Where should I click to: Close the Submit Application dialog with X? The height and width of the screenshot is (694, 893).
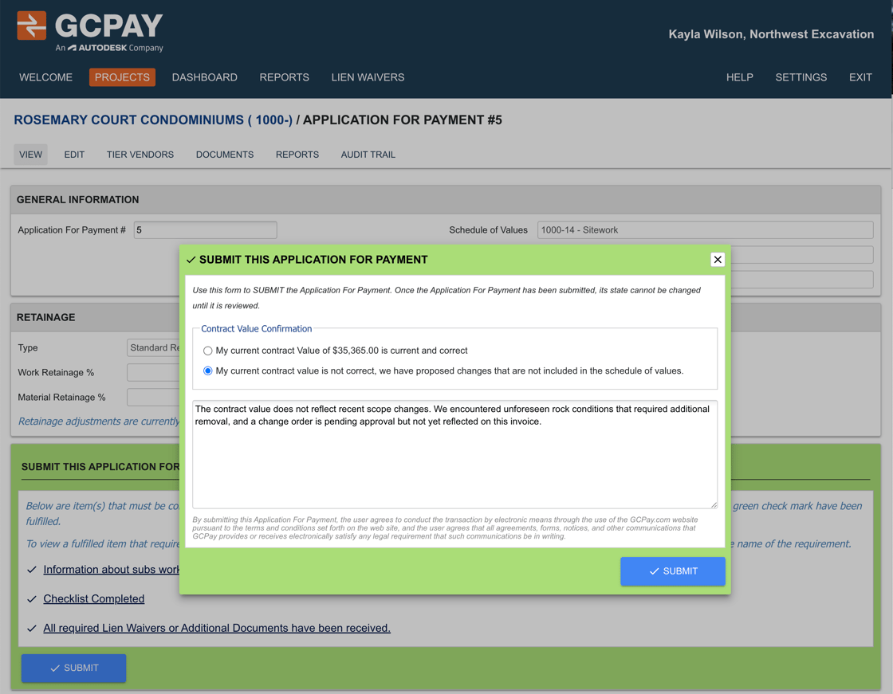[x=718, y=260]
